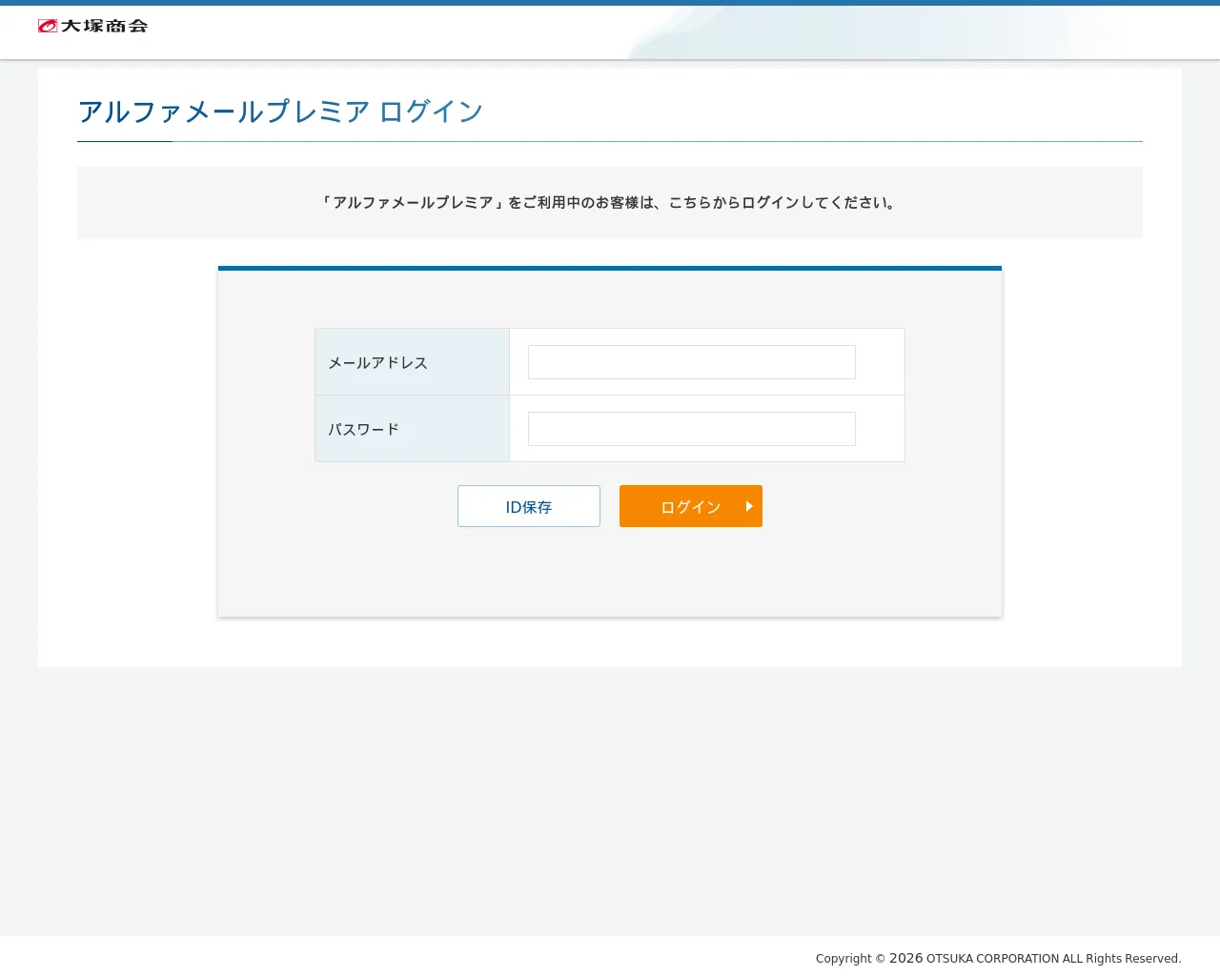Click the OTSUKA CORPORATION copyright text

pos(998,958)
